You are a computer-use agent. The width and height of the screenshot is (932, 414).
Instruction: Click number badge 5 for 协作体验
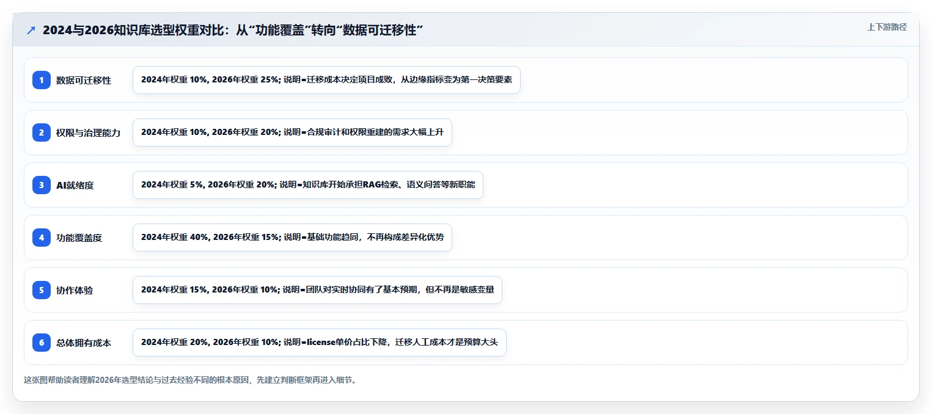click(x=42, y=290)
